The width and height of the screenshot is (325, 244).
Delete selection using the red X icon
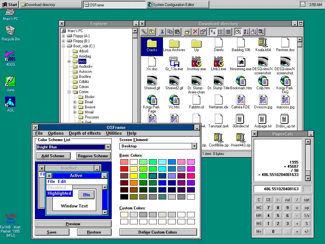pos(195,31)
